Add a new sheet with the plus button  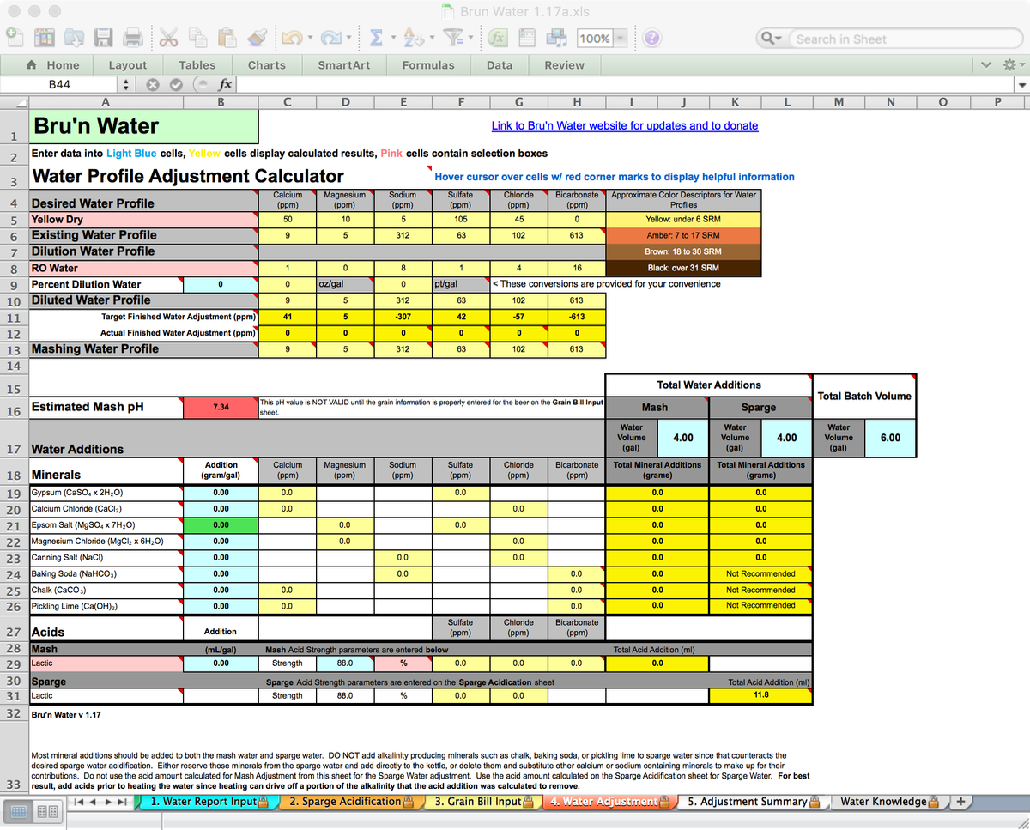click(x=960, y=801)
